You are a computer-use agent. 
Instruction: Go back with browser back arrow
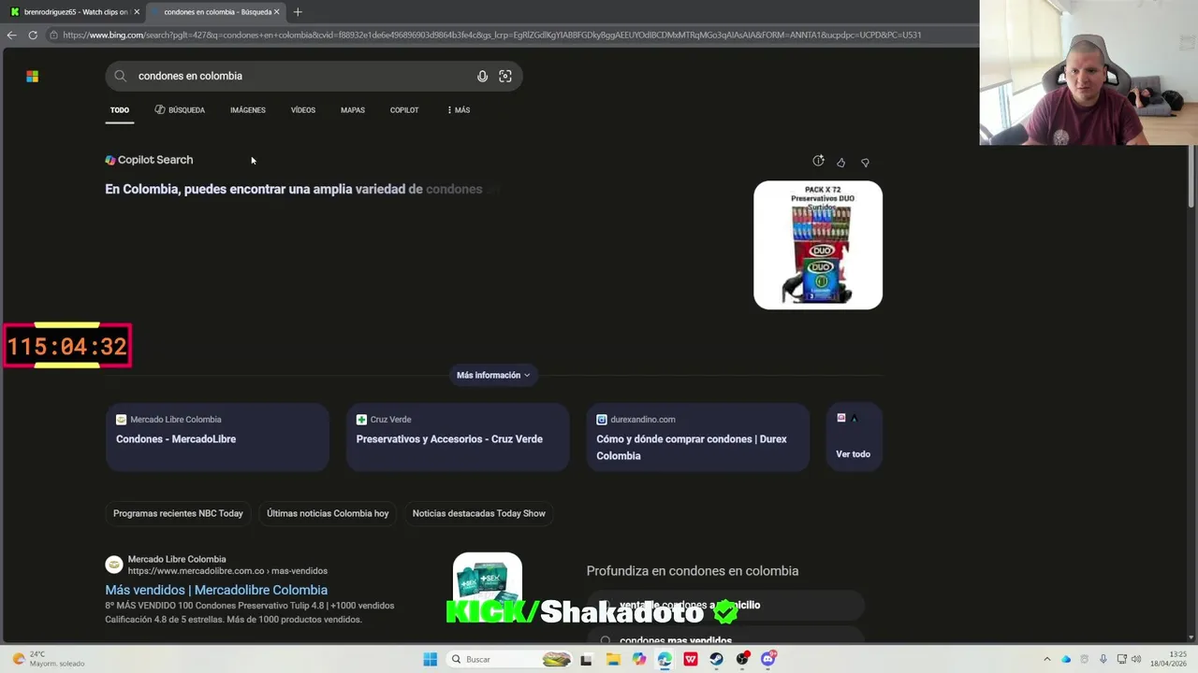coord(11,35)
